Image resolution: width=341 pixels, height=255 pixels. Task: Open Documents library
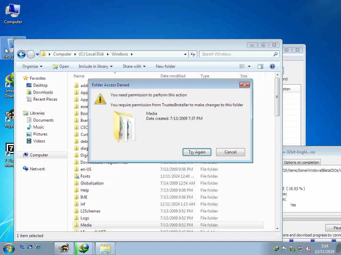[x=43, y=120]
